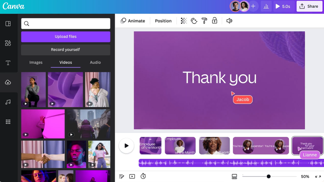
Task: Click the present video icon in the bottom bar
Action: tap(132, 176)
